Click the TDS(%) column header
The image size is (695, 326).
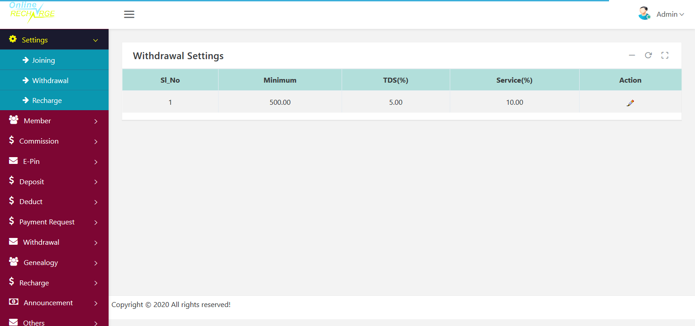tap(396, 80)
